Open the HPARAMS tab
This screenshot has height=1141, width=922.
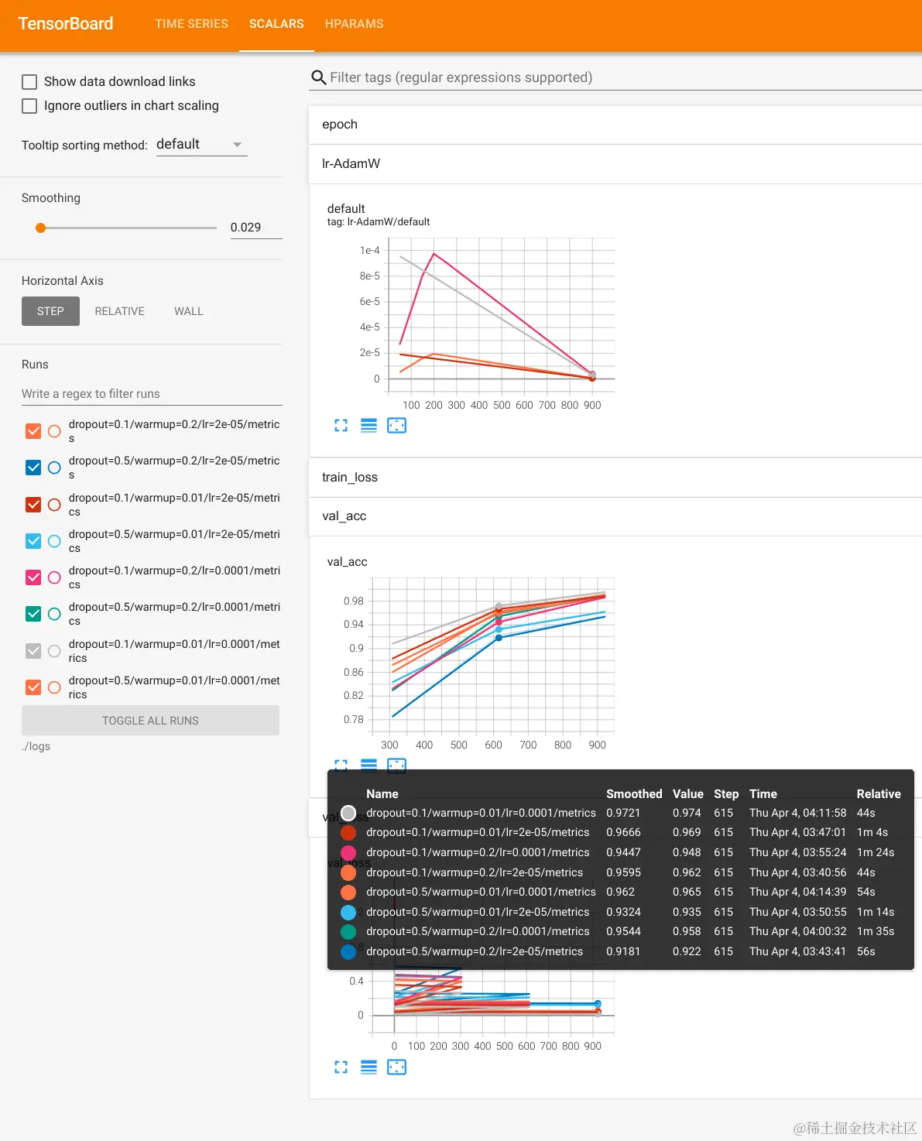354,24
